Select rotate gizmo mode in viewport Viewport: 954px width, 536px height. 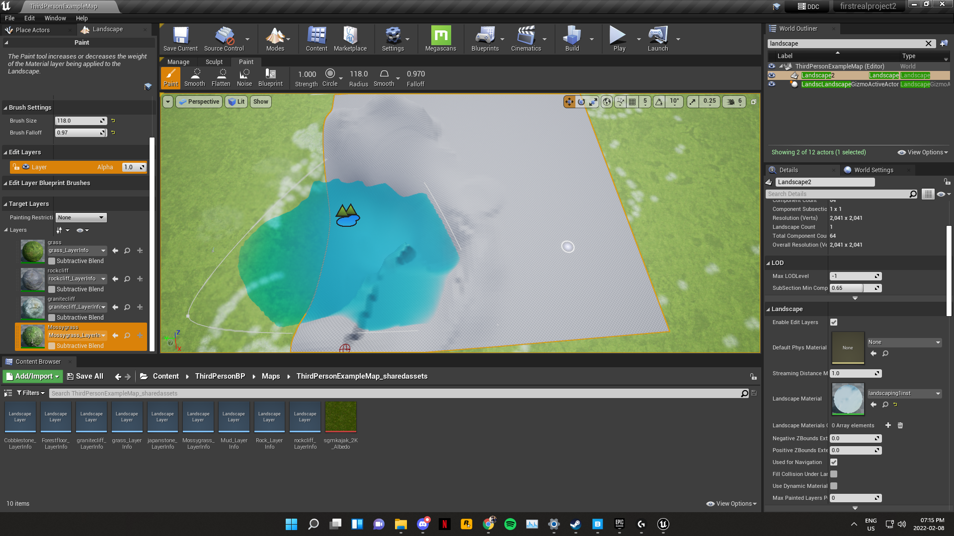581,102
